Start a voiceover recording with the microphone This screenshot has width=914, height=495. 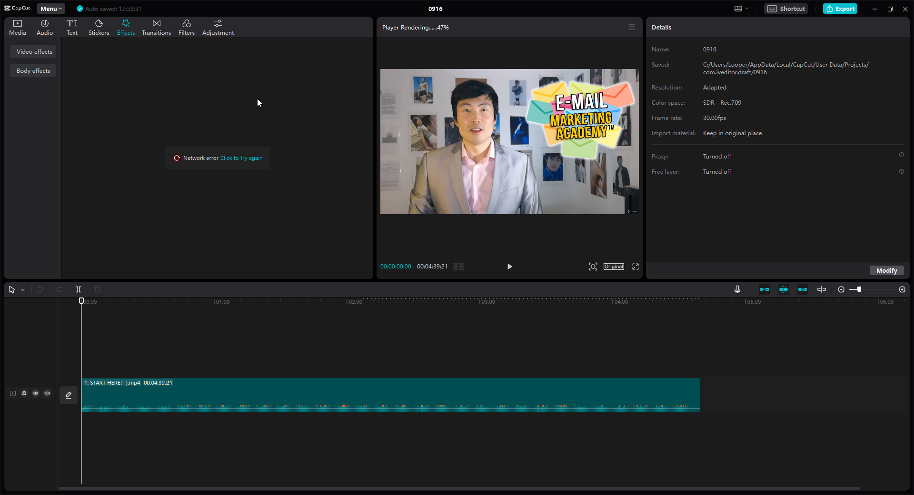point(737,289)
